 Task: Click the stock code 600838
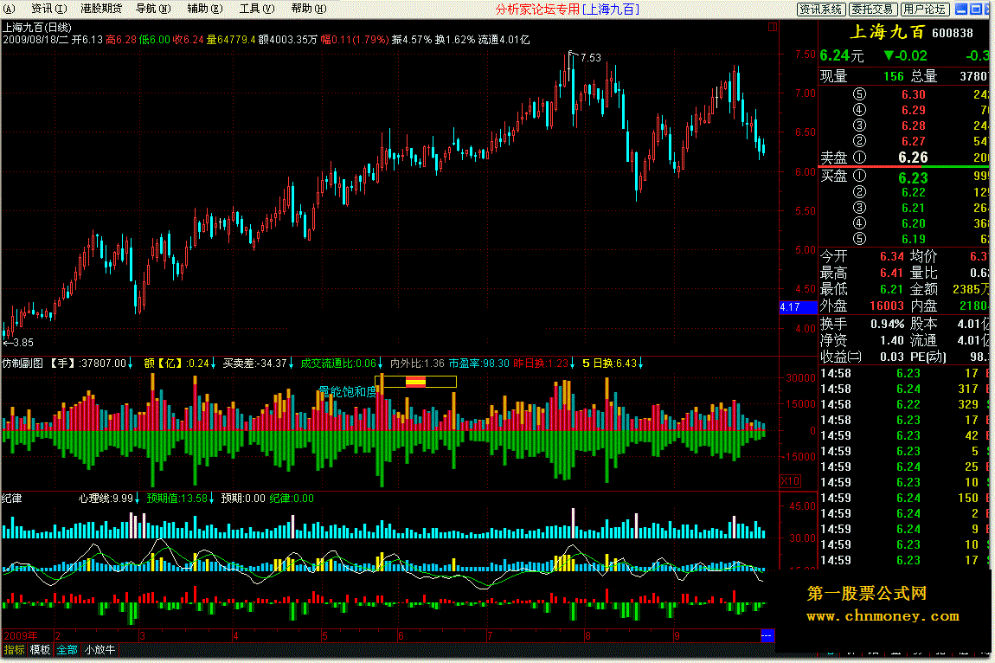953,33
